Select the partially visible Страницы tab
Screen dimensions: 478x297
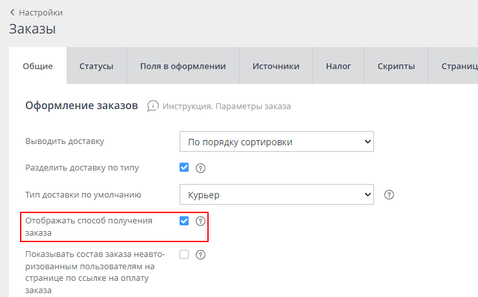[x=459, y=66]
